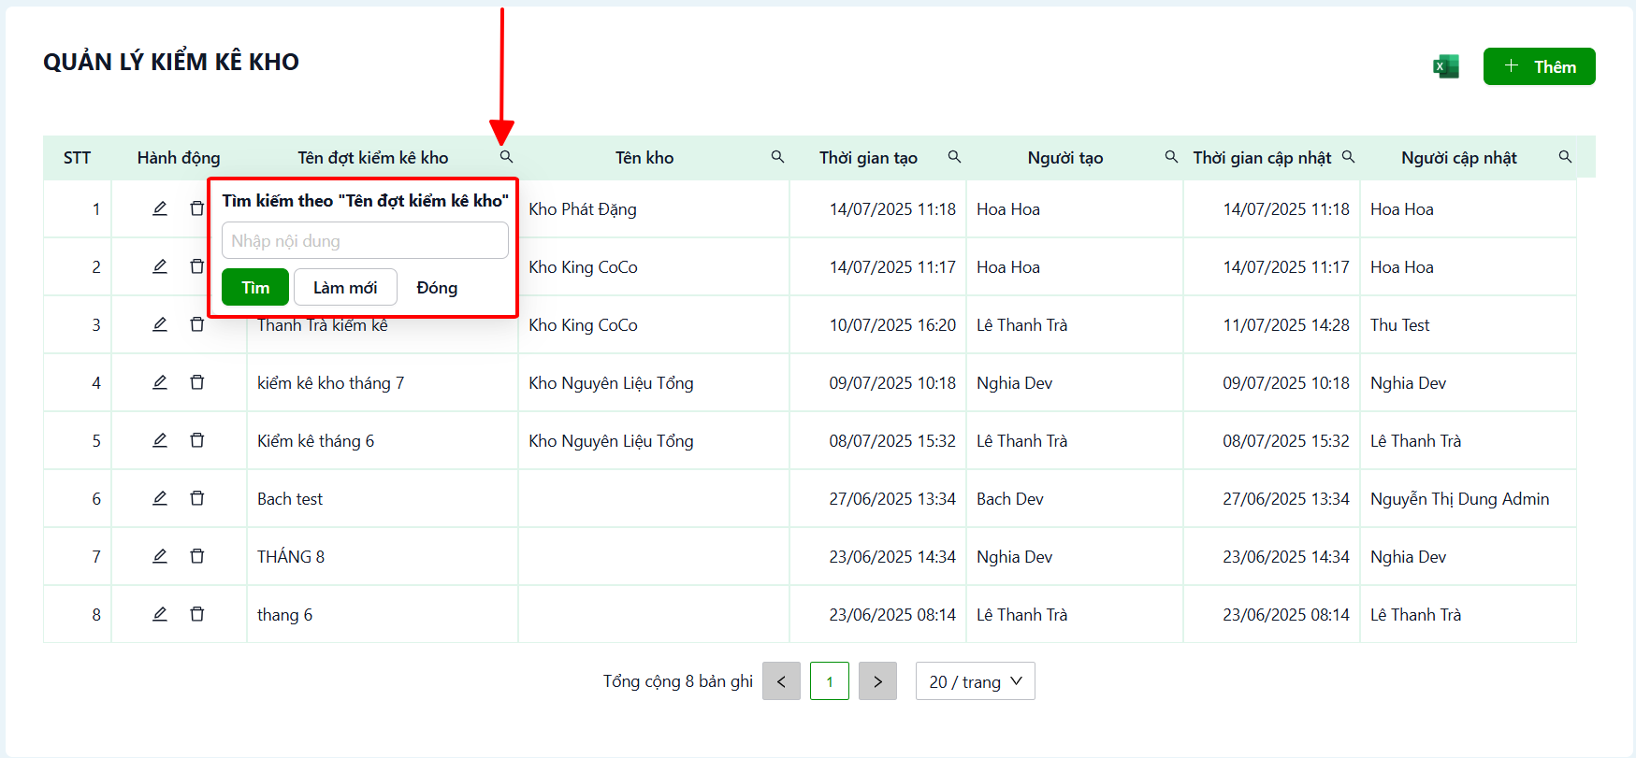Click the green Tìm search button
This screenshot has height=758, width=1636.
[x=255, y=287]
